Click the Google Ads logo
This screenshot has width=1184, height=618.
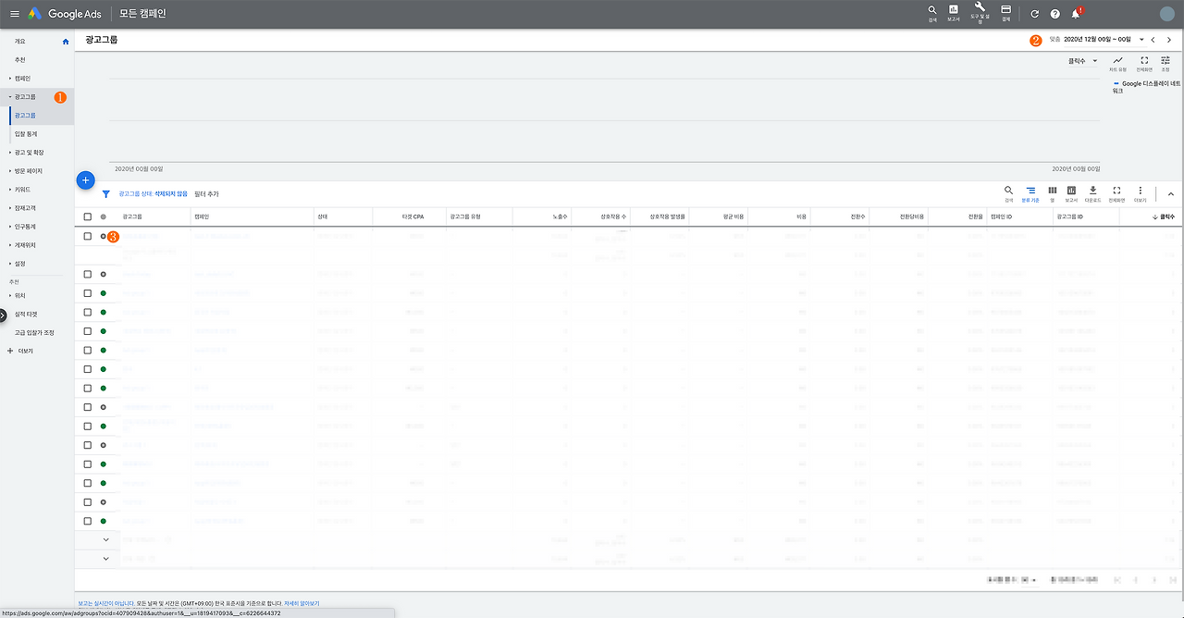67,14
